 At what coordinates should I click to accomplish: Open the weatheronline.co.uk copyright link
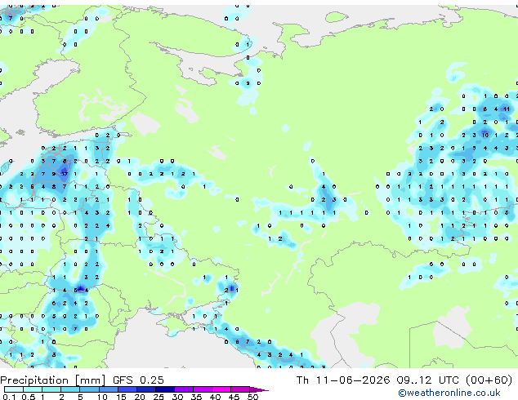(x=449, y=393)
